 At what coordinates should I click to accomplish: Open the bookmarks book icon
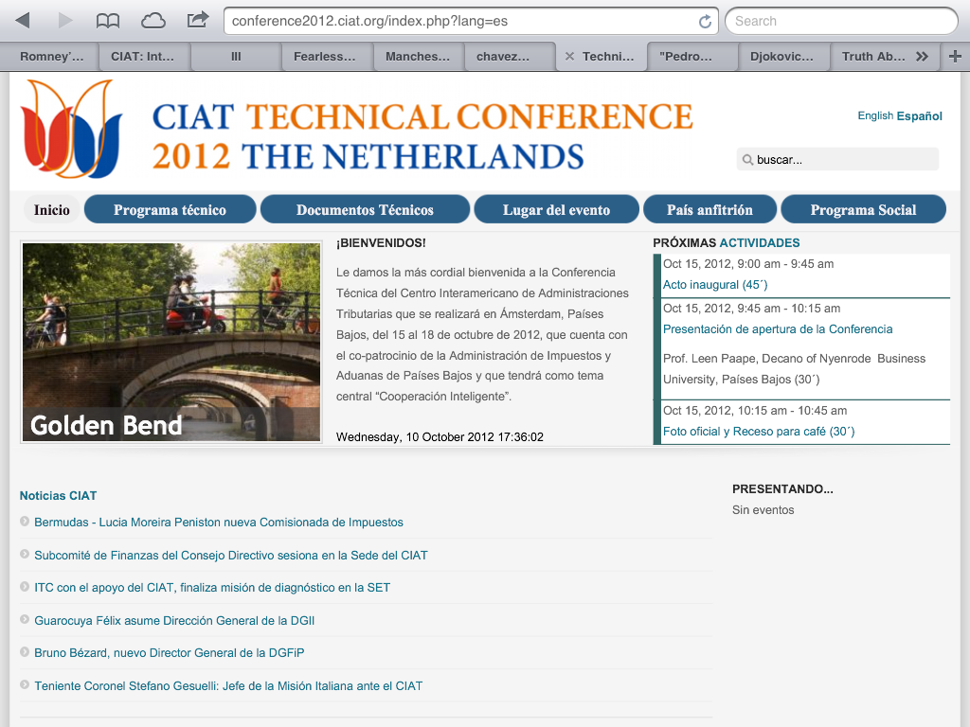point(109,20)
